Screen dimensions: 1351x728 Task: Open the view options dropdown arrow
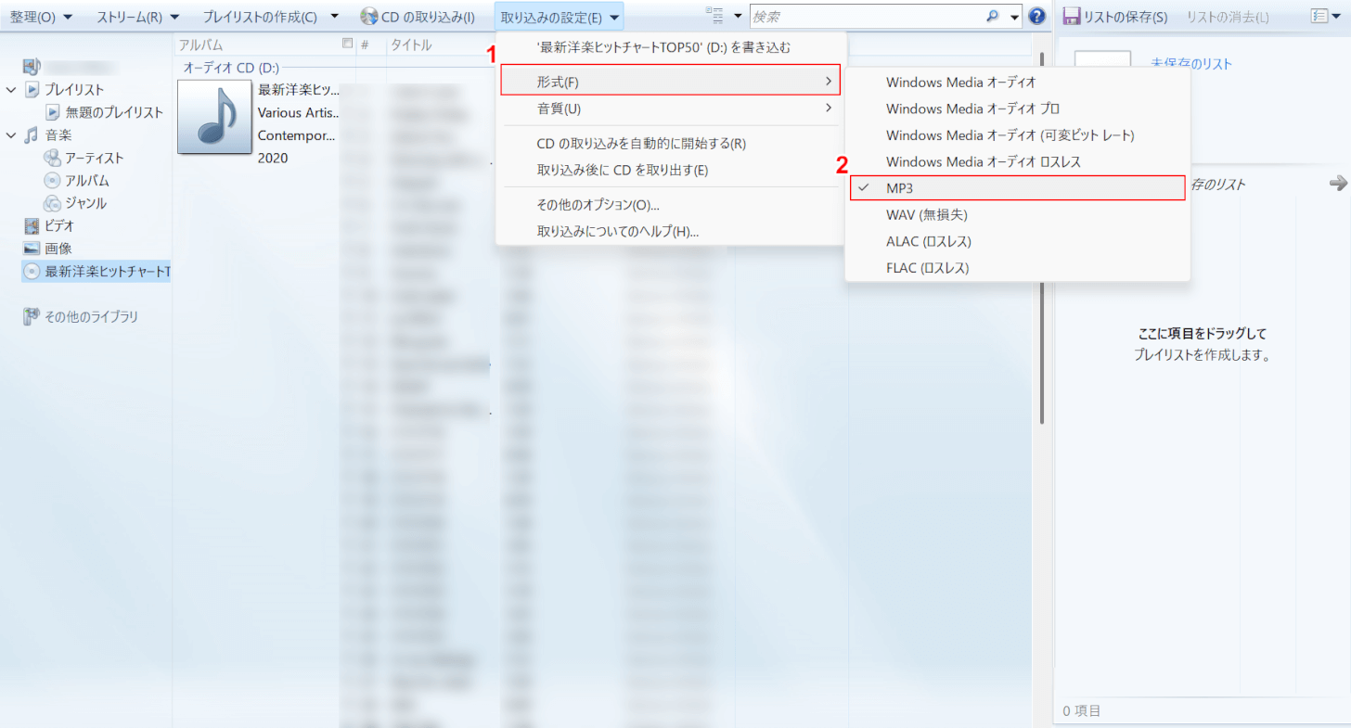(x=739, y=17)
